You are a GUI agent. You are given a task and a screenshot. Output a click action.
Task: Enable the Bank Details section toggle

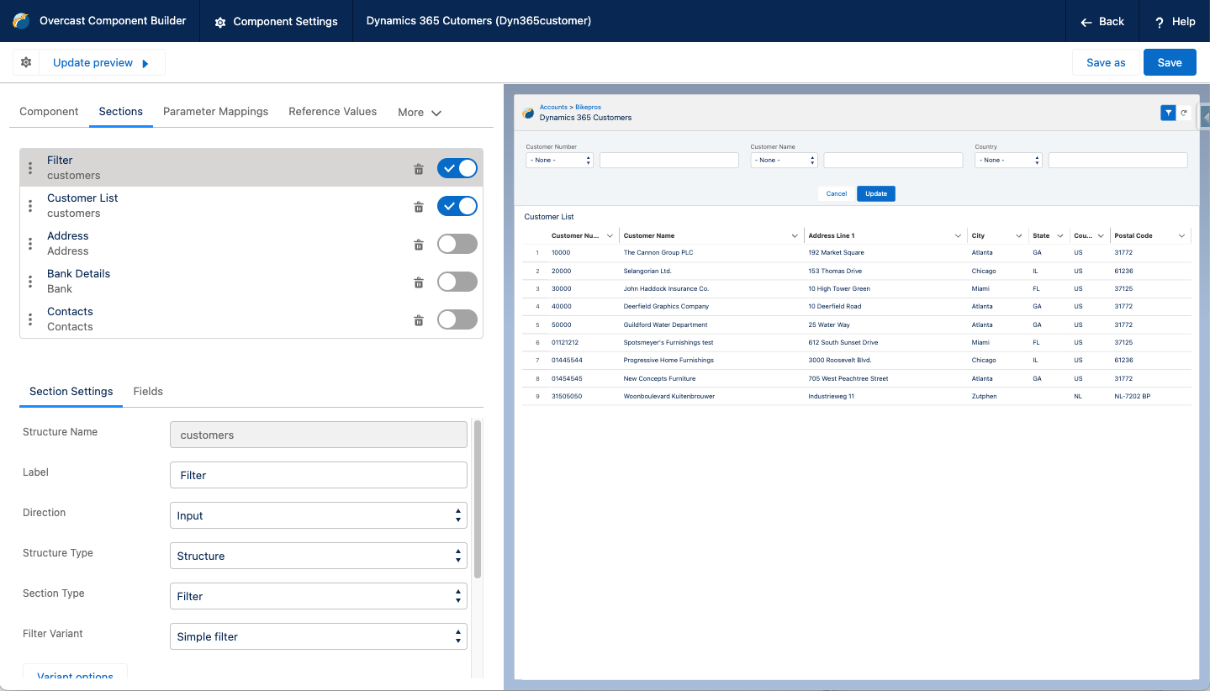tap(457, 282)
